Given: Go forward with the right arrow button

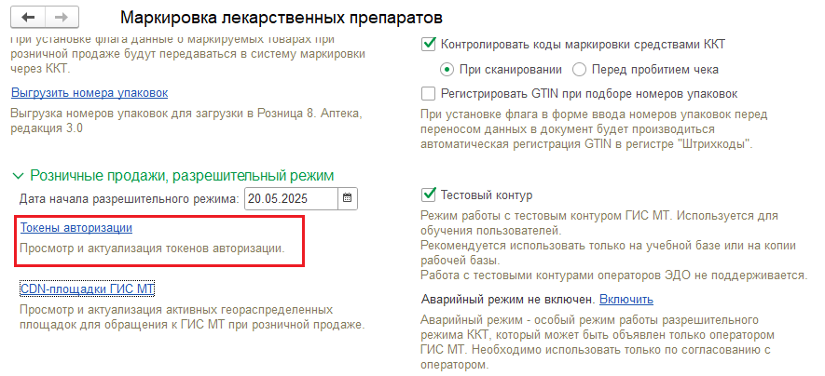Looking at the screenshot, I should point(62,18).
